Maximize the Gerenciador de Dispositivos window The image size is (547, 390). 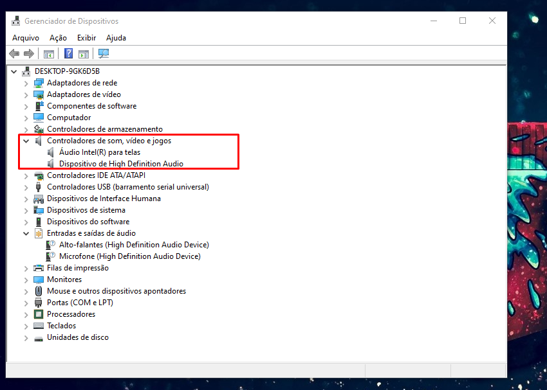(x=463, y=21)
